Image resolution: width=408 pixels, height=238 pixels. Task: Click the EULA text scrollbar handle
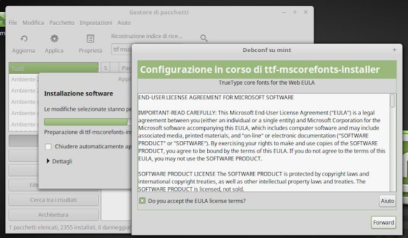tap(393, 101)
